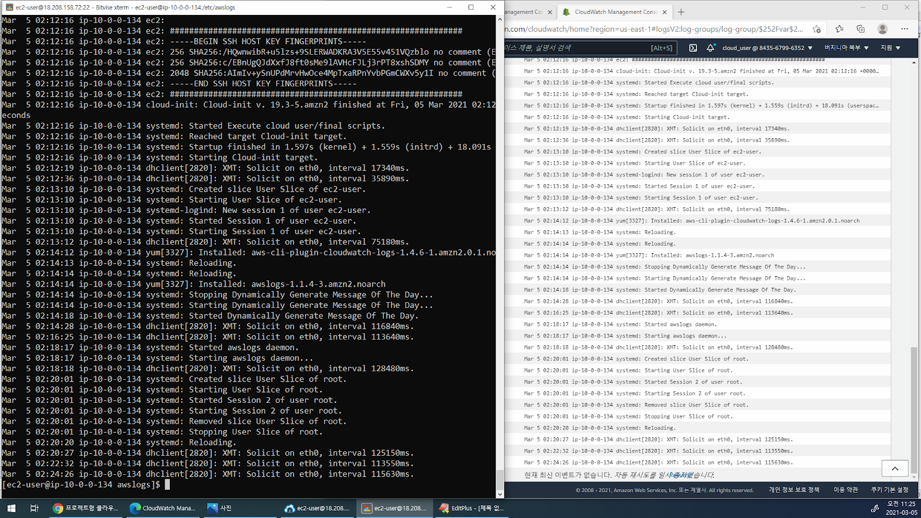Click the browser address bar URL
The height and width of the screenshot is (518, 921).
pos(654,29)
